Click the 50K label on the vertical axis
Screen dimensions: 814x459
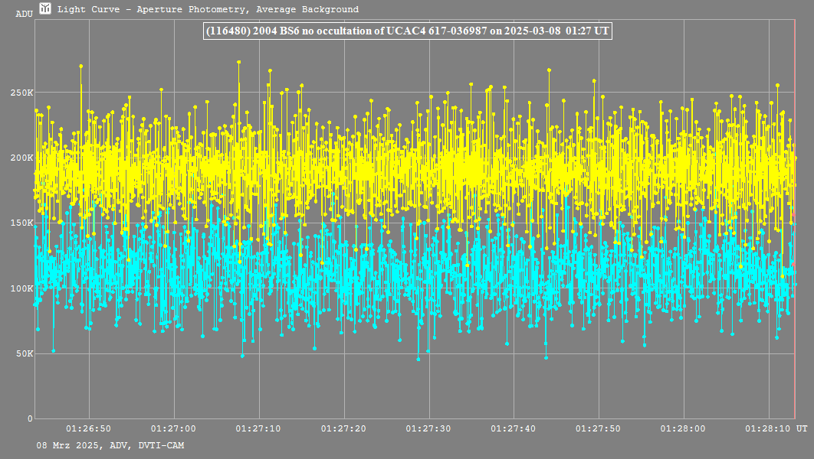click(24, 353)
